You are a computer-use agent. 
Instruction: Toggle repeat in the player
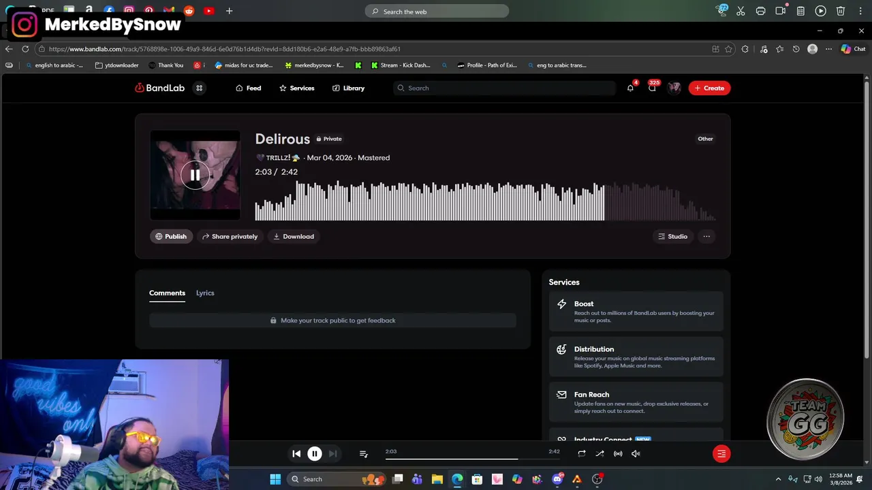point(581,453)
